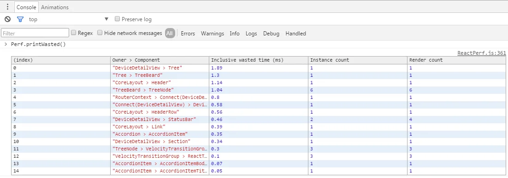Filter console by Errors

pyautogui.click(x=188, y=33)
